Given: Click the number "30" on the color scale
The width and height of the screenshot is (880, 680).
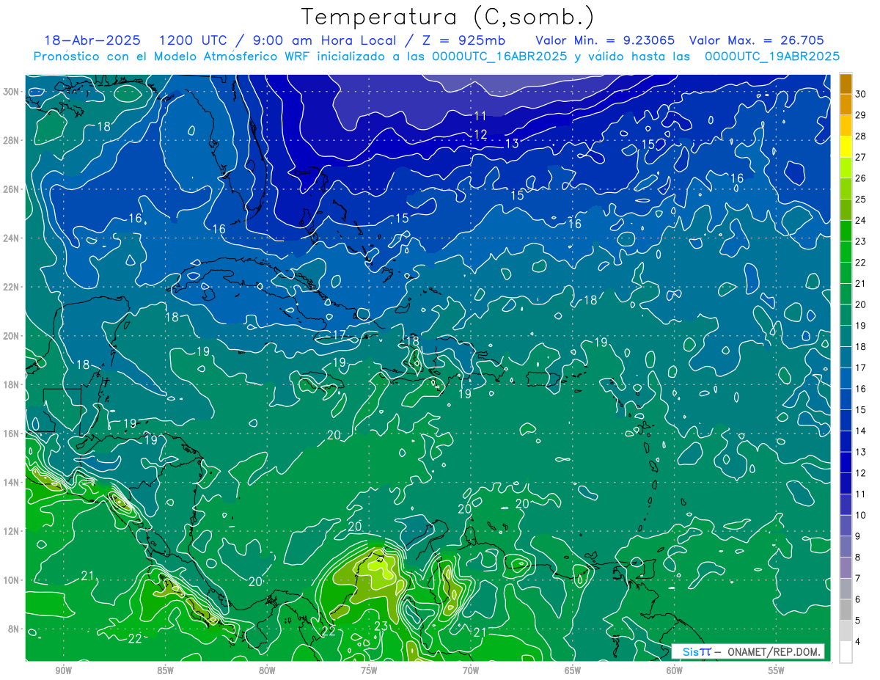Looking at the screenshot, I should pyautogui.click(x=861, y=94).
